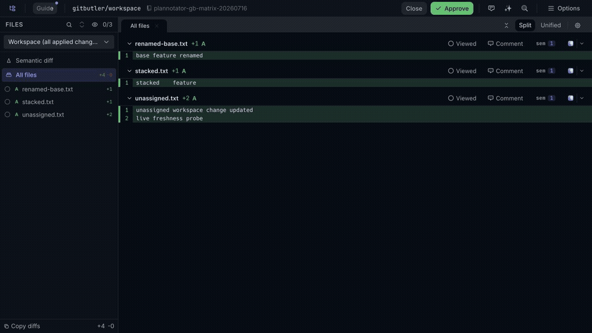The height and width of the screenshot is (333, 592).
Task: Click the added A badge beside renamed-base.txt in sidebar
Action: point(16,89)
